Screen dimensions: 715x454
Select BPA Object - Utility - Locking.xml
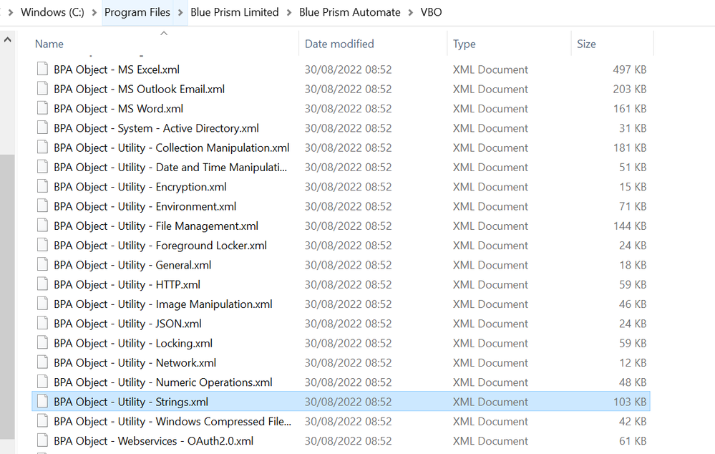click(x=132, y=343)
